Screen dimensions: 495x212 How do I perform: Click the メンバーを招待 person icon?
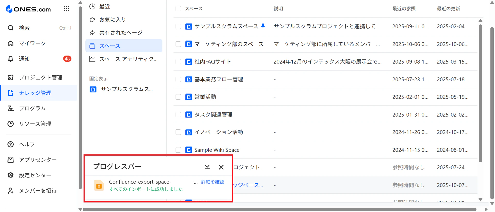coord(11,191)
